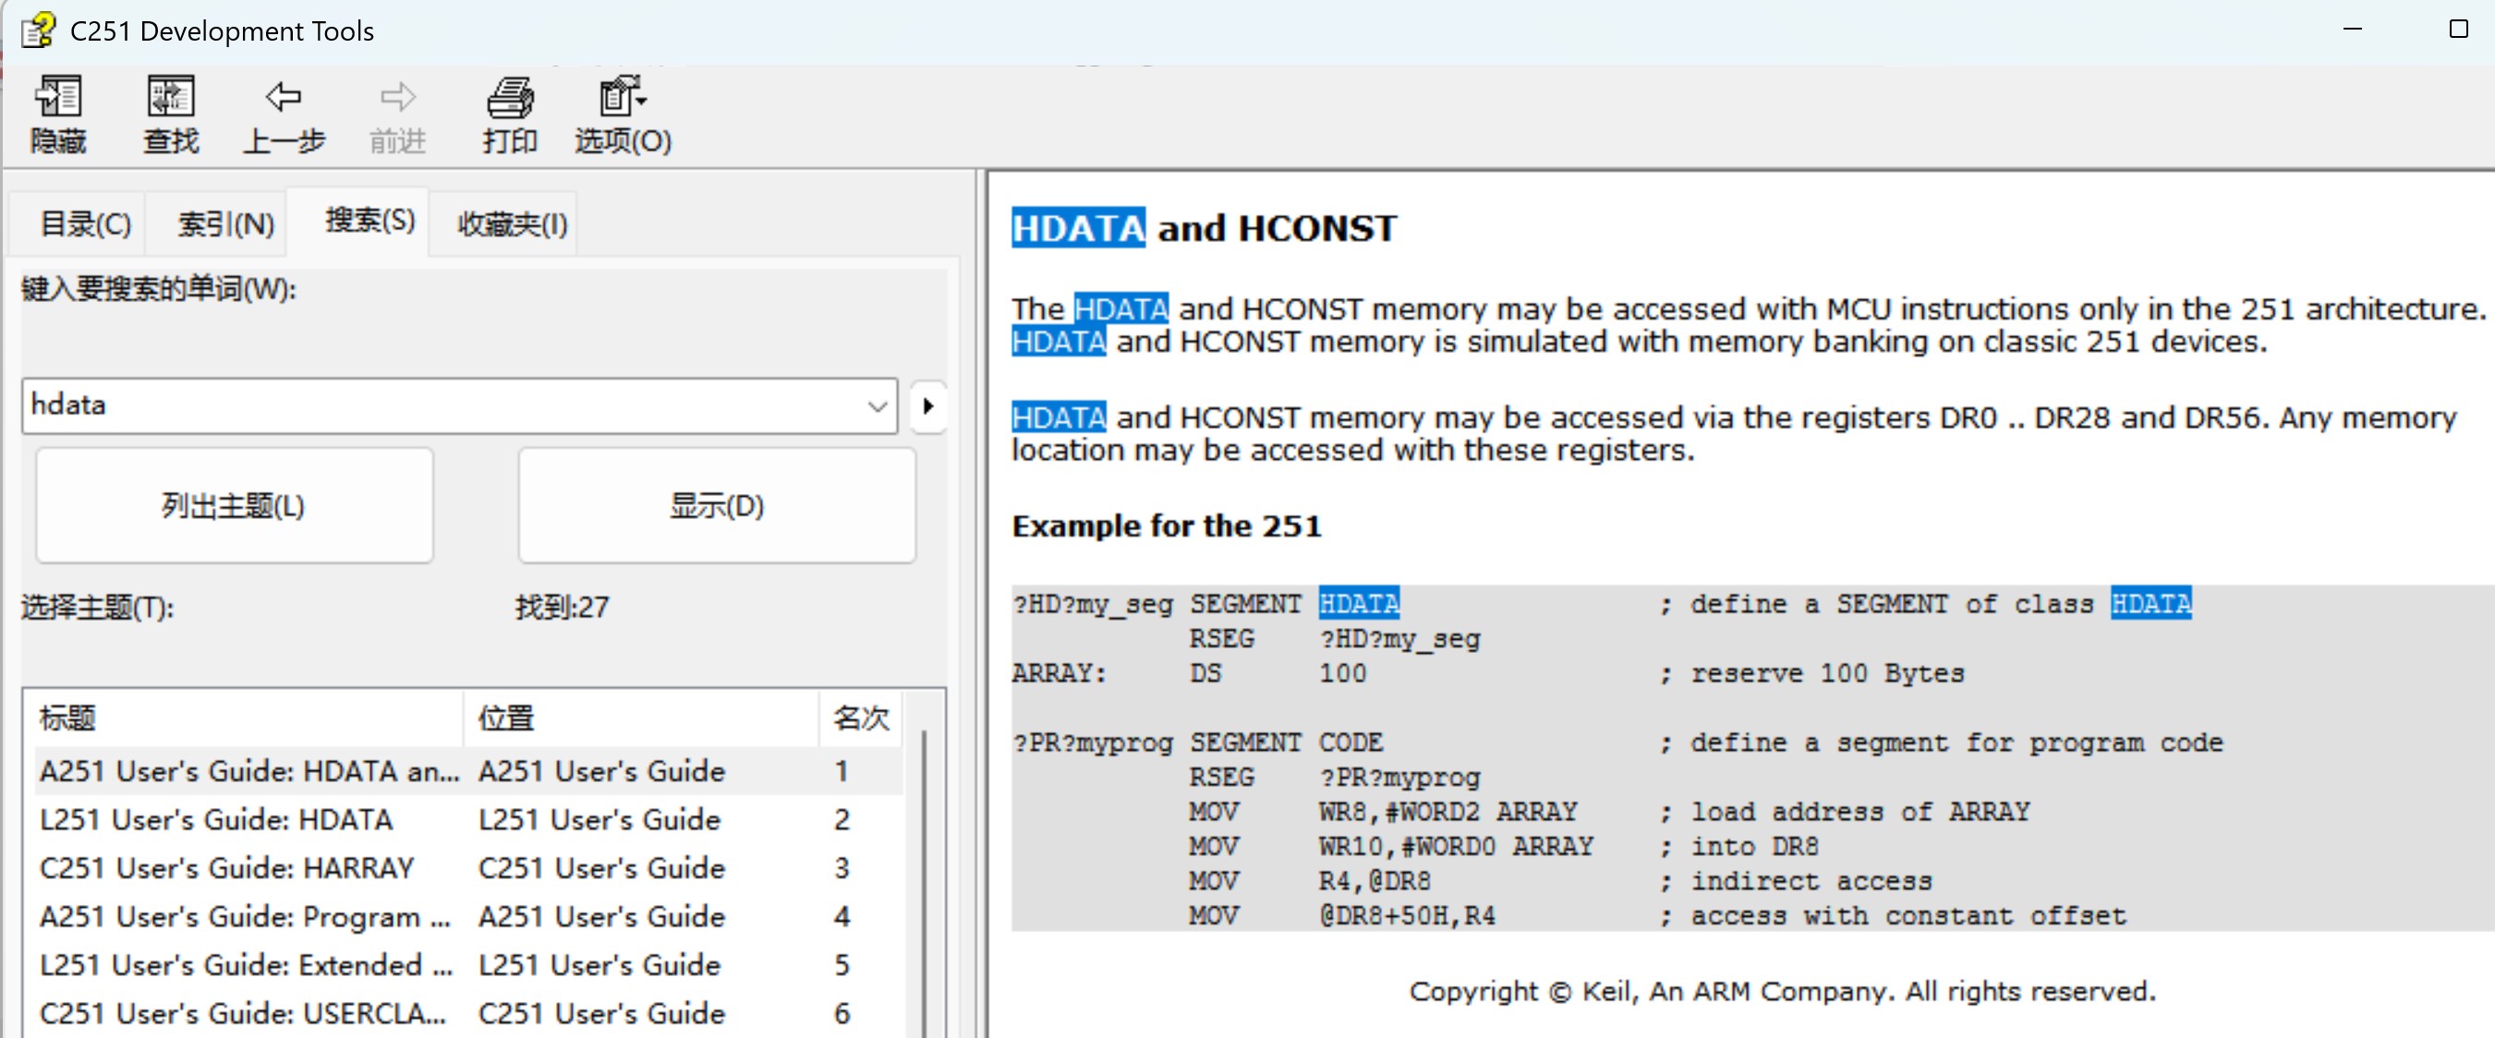
Task: Click the 'reserve 100 Bytes' code comment
Action: [1828, 674]
